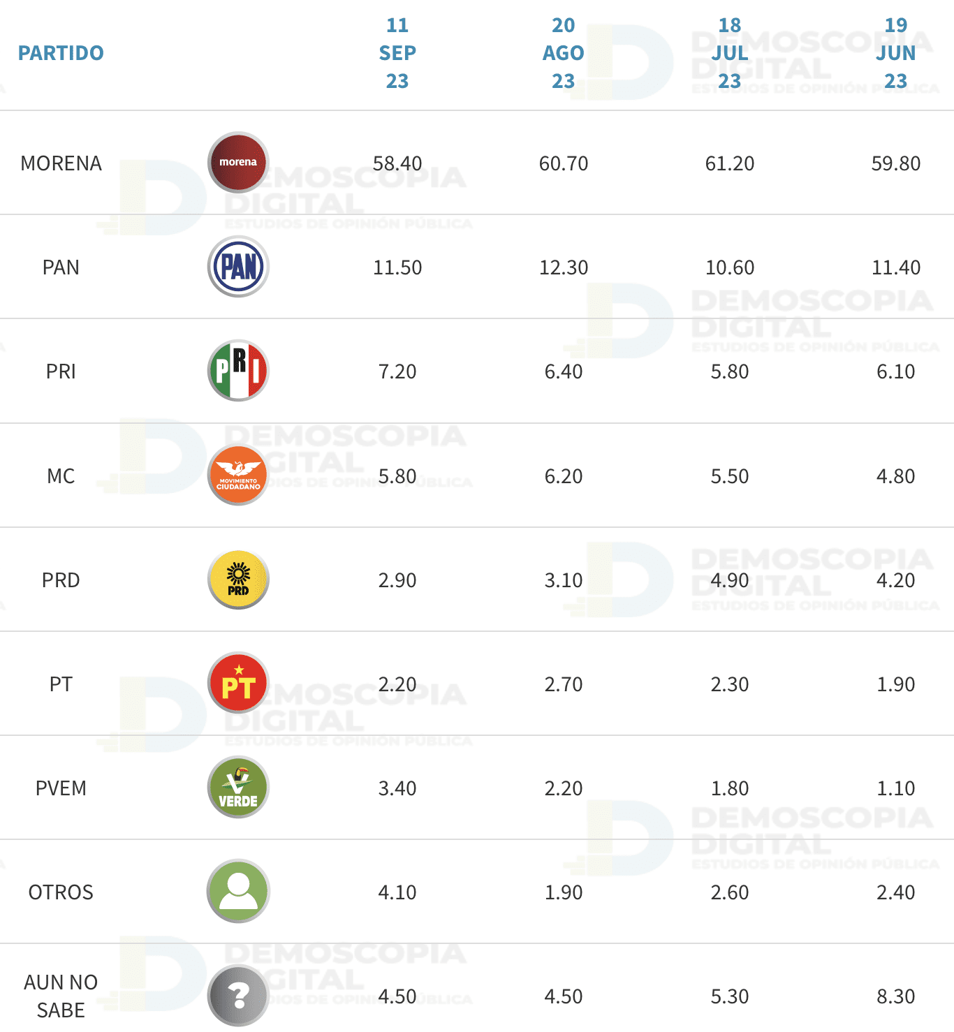
Task: Click the MORENA party name
Action: 61,163
